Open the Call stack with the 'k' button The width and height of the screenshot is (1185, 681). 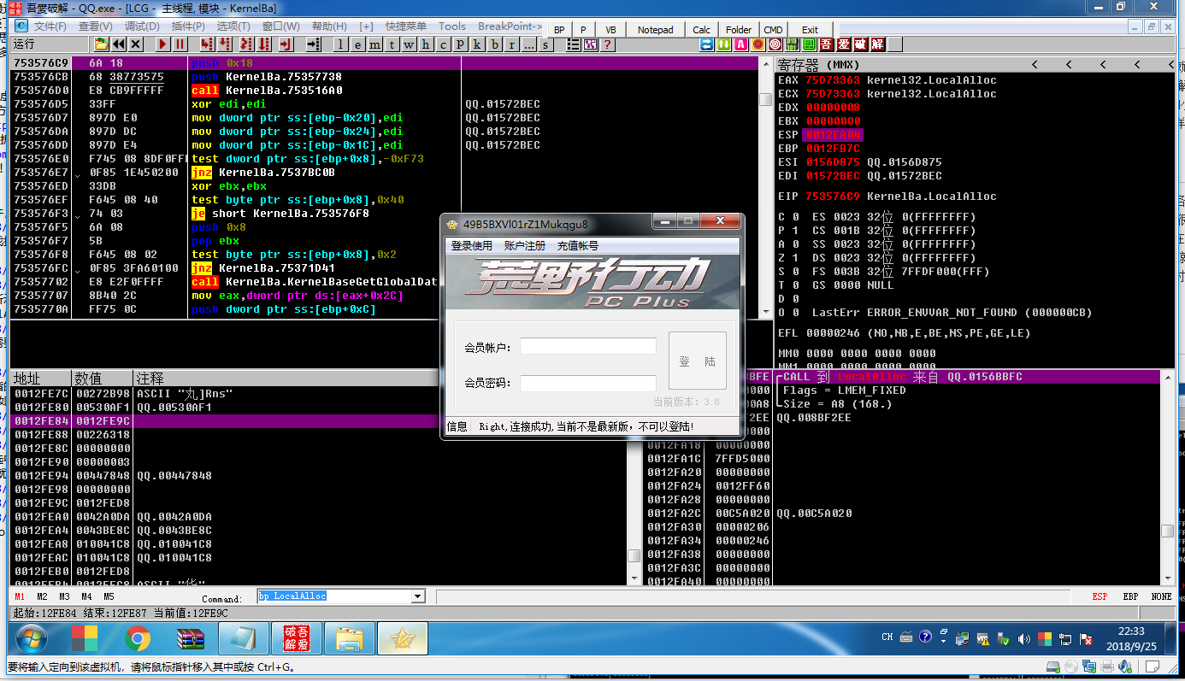476,44
